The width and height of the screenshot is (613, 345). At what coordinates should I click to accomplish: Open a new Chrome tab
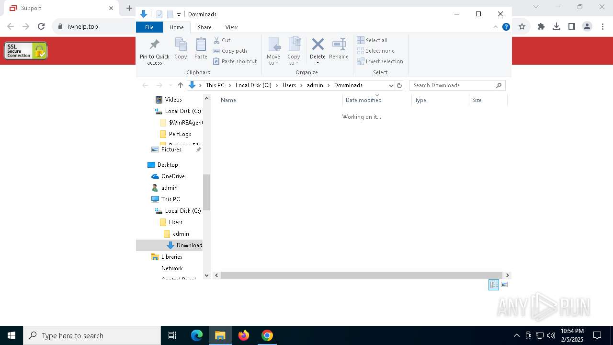tap(129, 8)
